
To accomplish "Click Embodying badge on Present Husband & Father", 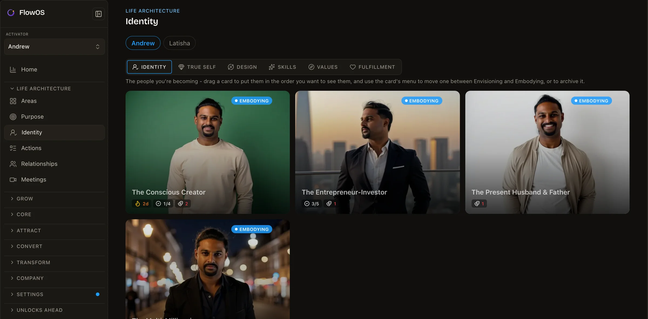I will [591, 101].
